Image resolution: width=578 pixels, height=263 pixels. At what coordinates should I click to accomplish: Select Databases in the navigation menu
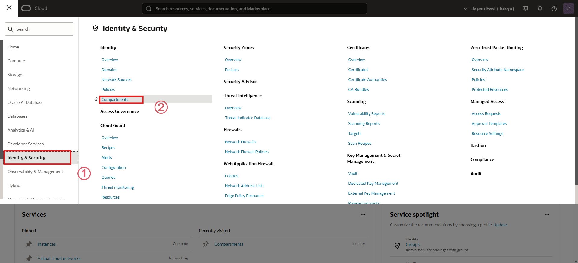coord(17,116)
